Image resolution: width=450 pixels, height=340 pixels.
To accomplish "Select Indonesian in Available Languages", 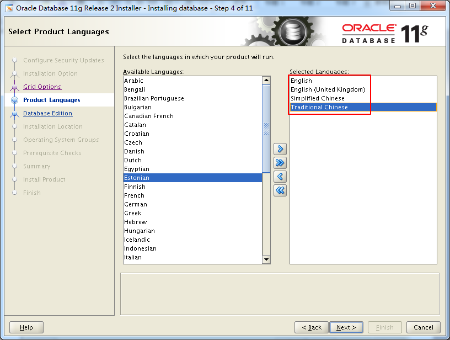I will (192, 249).
